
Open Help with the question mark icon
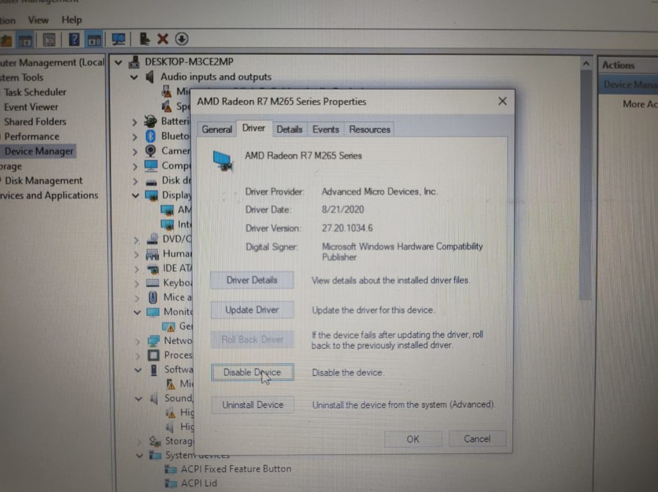click(x=74, y=40)
